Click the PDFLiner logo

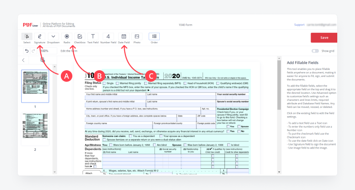pos(30,25)
